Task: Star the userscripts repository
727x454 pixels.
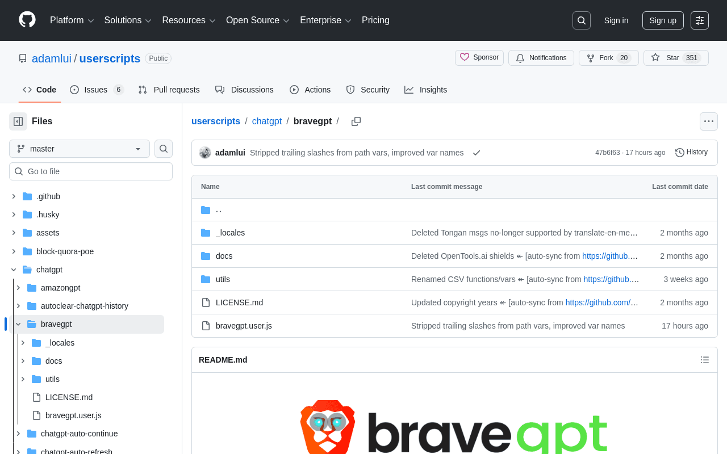Action: click(676, 58)
